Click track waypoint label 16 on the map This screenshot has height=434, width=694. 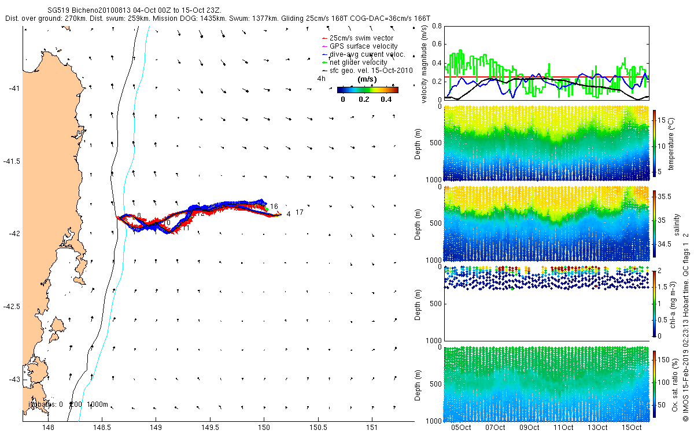(274, 207)
